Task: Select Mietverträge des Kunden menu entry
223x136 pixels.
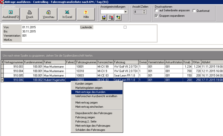Action: click(90, 92)
